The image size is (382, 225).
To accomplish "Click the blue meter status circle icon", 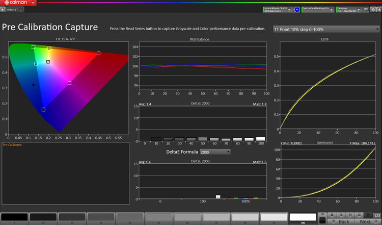I will point(297,10).
